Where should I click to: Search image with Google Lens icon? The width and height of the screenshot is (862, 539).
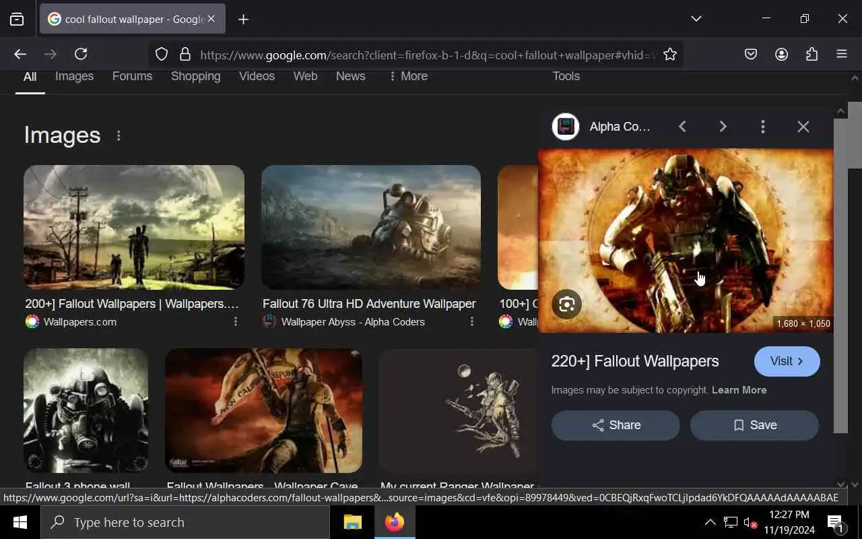pos(566,305)
